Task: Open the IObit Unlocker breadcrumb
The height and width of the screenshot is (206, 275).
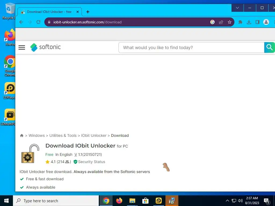Action: tap(94, 135)
